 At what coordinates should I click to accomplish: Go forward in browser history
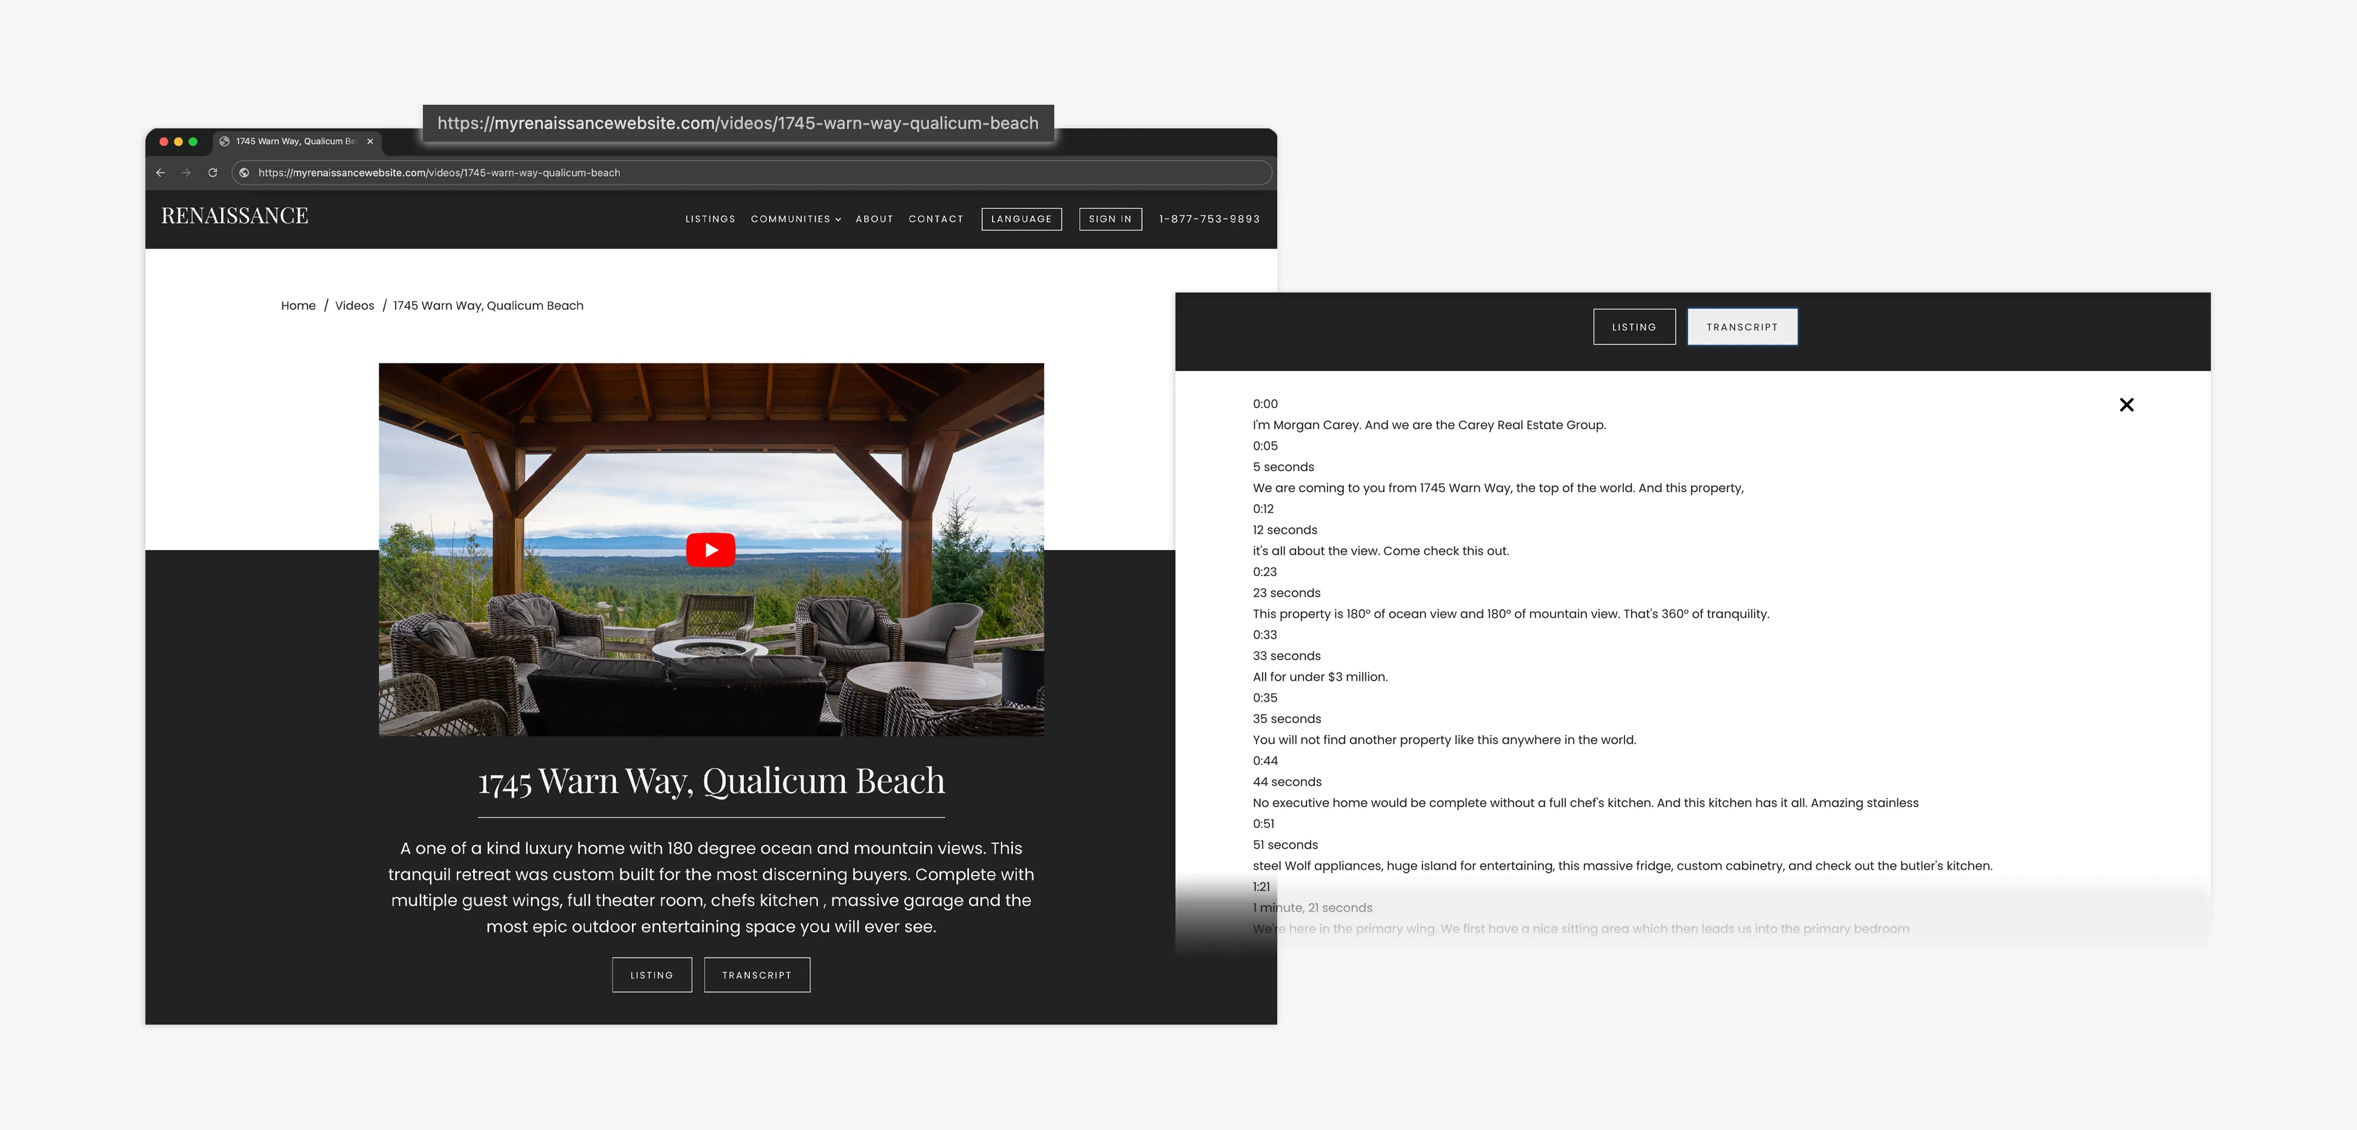coord(187,173)
